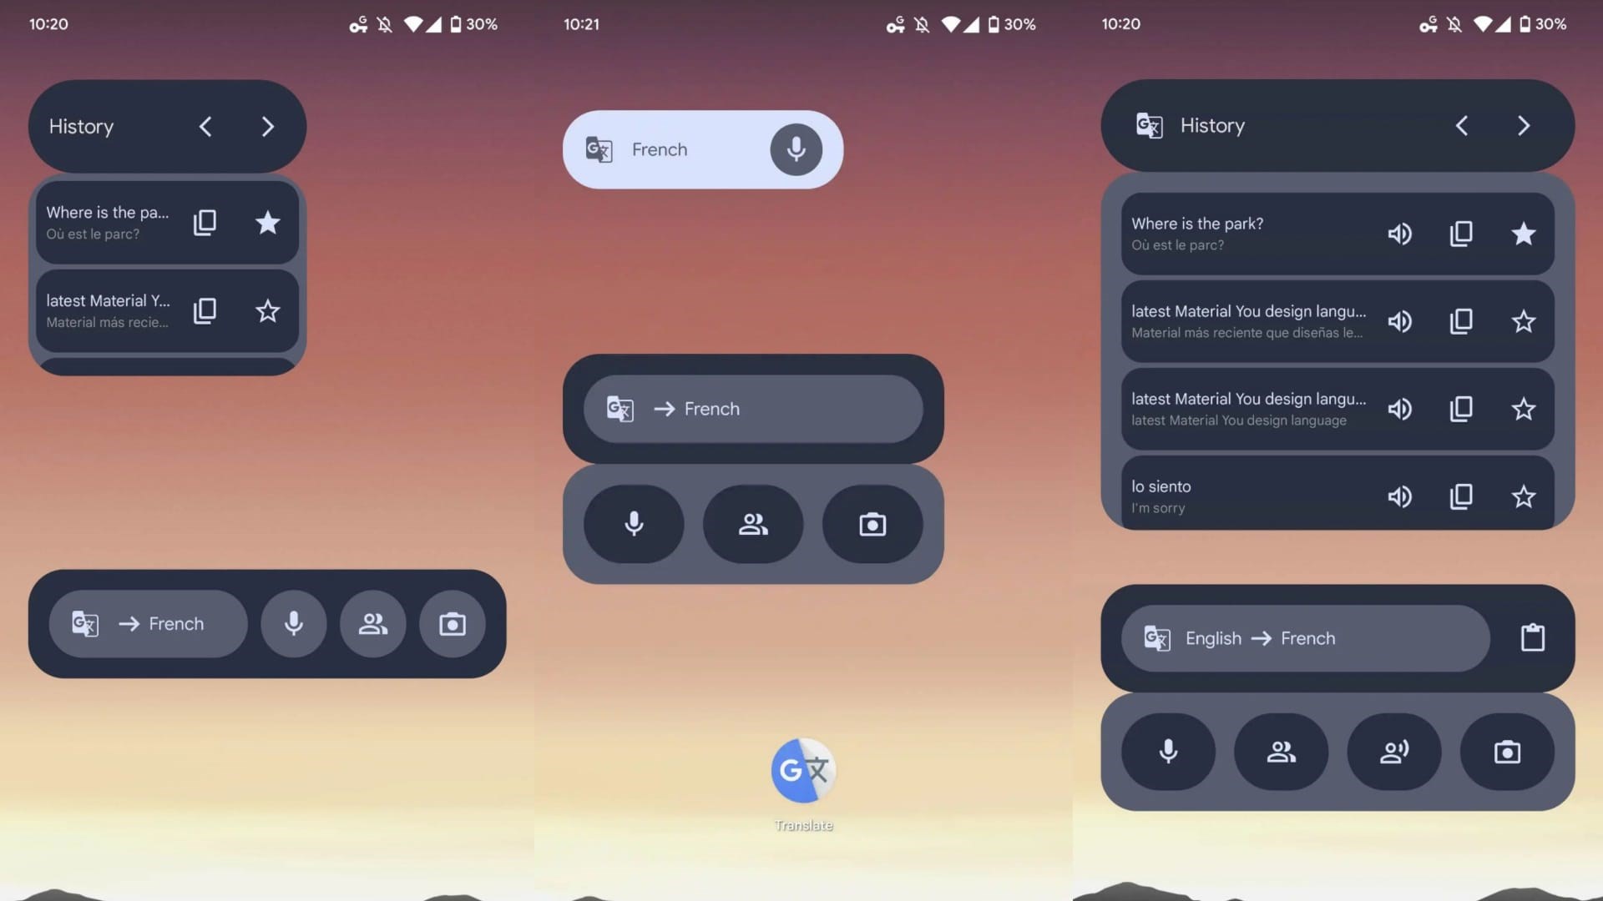This screenshot has height=901, width=1603.
Task: Tap the speaker icon for 'lo siento'
Action: [1399, 497]
